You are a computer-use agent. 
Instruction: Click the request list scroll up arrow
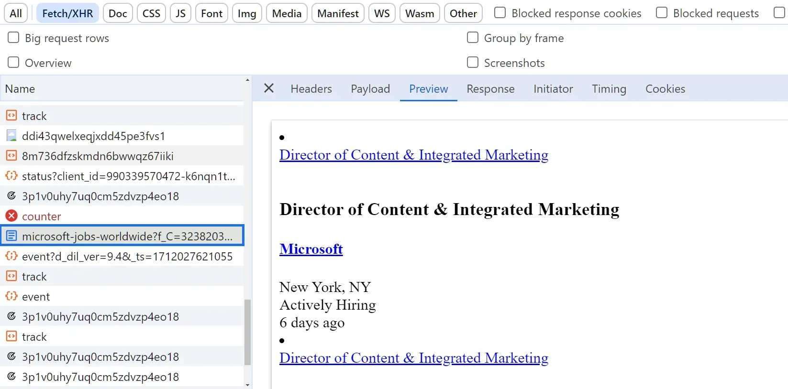tap(247, 80)
